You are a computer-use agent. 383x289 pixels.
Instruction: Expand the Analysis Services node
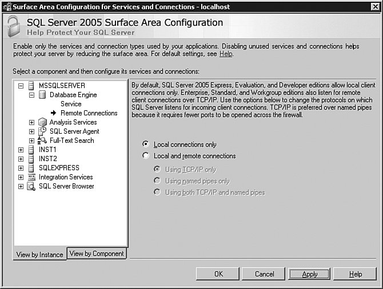32,122
